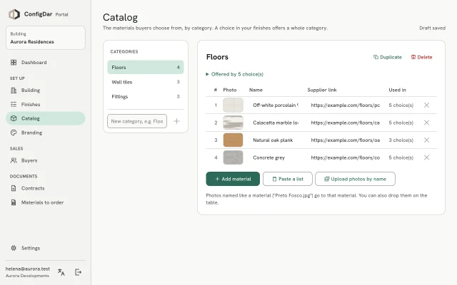The image size is (457, 285).
Task: Open the Natural oak plank photo thumbnail
Action: 233,140
